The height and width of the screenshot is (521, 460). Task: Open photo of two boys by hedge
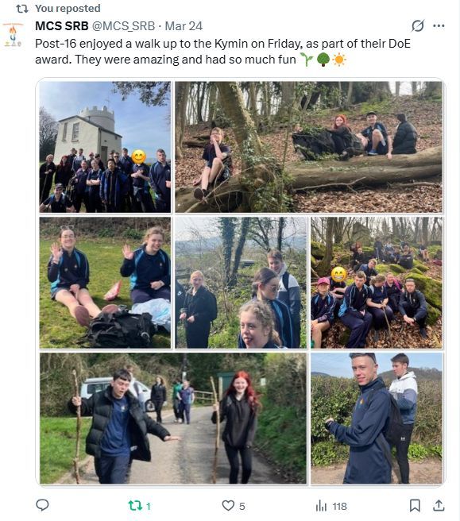pyautogui.click(x=377, y=419)
